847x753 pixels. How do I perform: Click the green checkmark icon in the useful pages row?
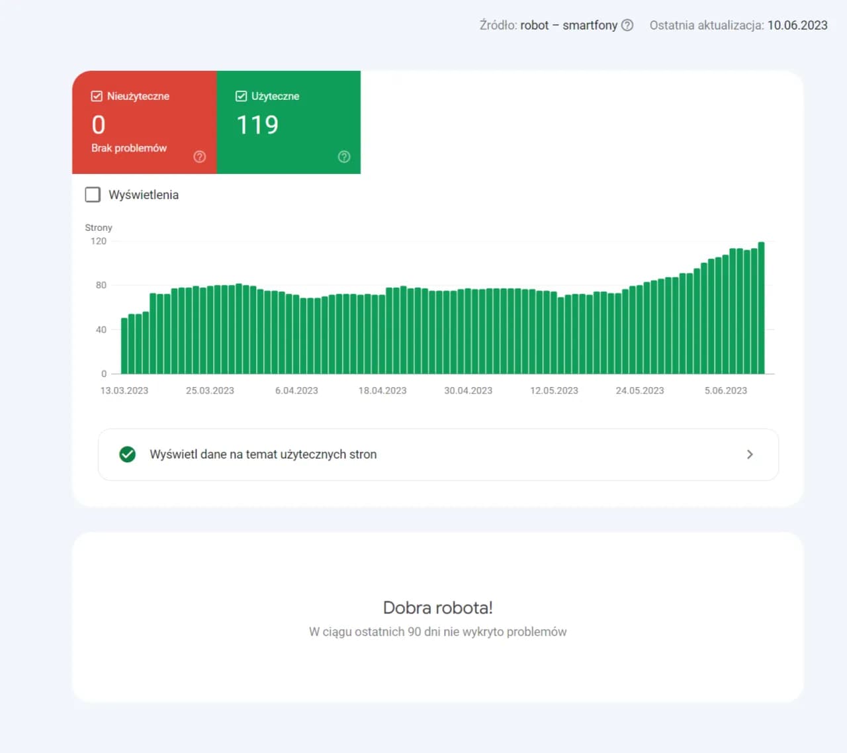[128, 455]
